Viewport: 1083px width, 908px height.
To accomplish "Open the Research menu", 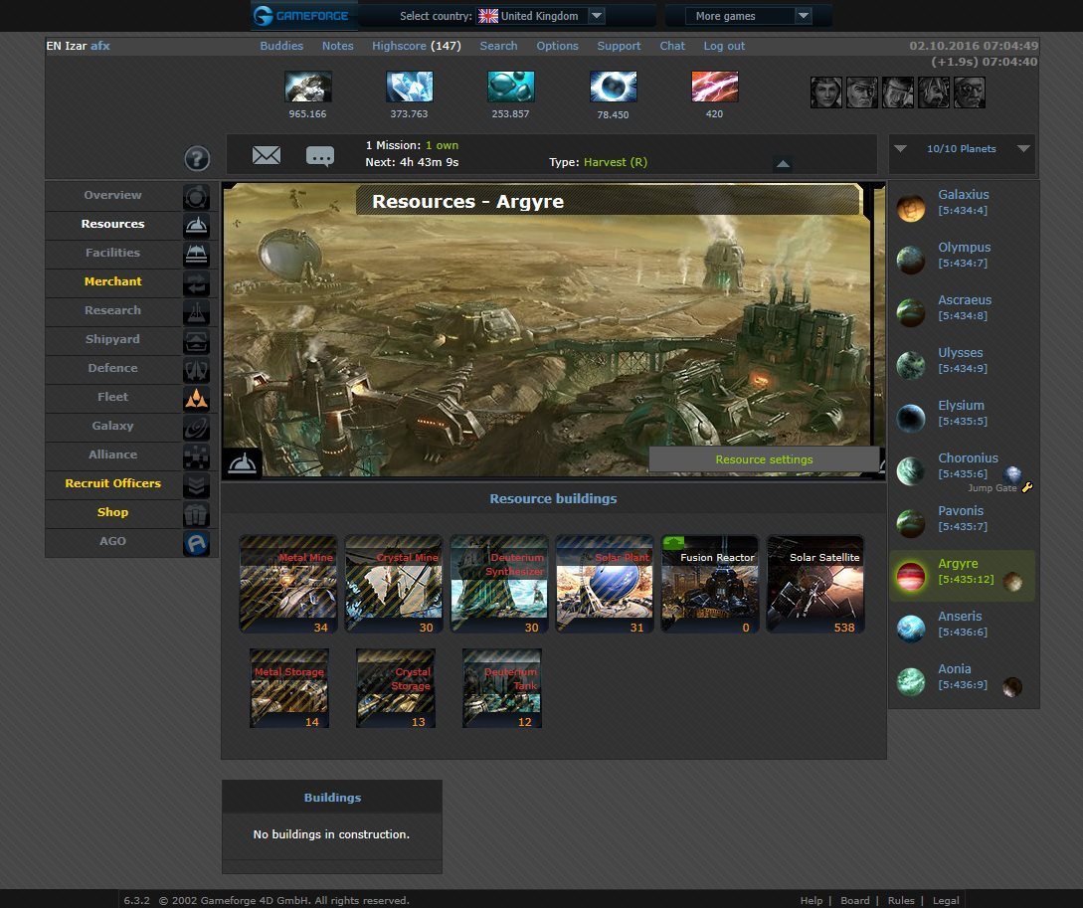I will coord(112,310).
